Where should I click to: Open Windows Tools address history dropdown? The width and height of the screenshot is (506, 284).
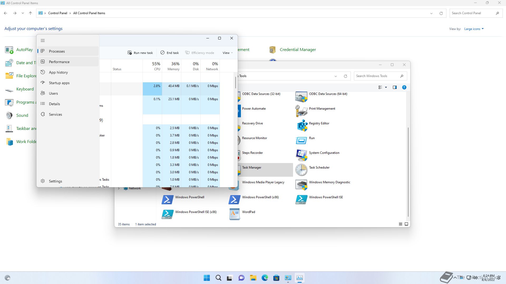(336, 76)
